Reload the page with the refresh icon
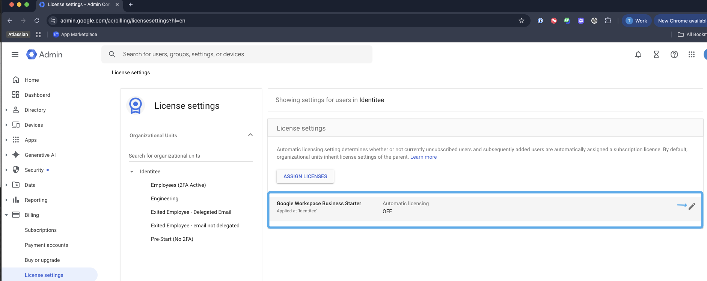Image resolution: width=707 pixels, height=281 pixels. click(37, 21)
